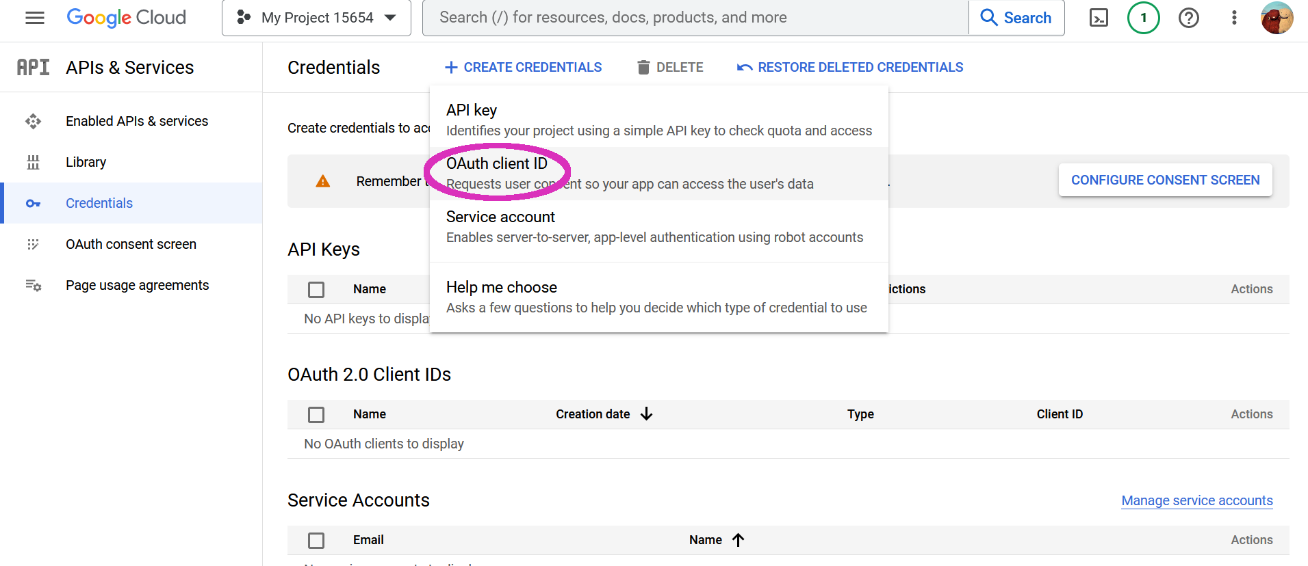Click the user account avatar
The width and height of the screenshot is (1308, 566).
(x=1277, y=18)
